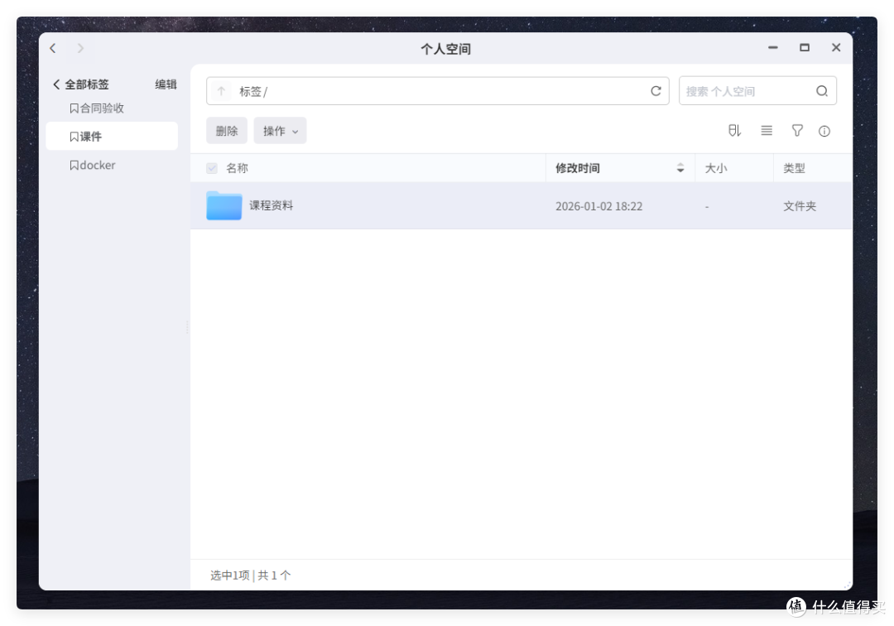Open the docker tag
The width and height of the screenshot is (894, 626).
click(x=93, y=166)
